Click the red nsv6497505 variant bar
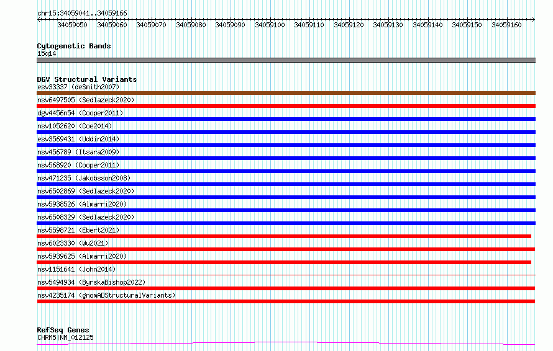The image size is (553, 351). point(286,106)
